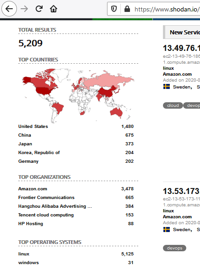Click linux label under 13.49.76 result
Screen dimensions: 200x271
click(168, 68)
